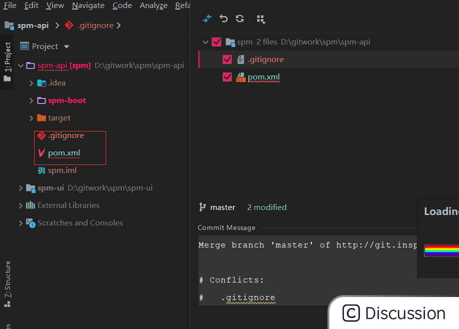Open the Edit menu

coord(32,5)
